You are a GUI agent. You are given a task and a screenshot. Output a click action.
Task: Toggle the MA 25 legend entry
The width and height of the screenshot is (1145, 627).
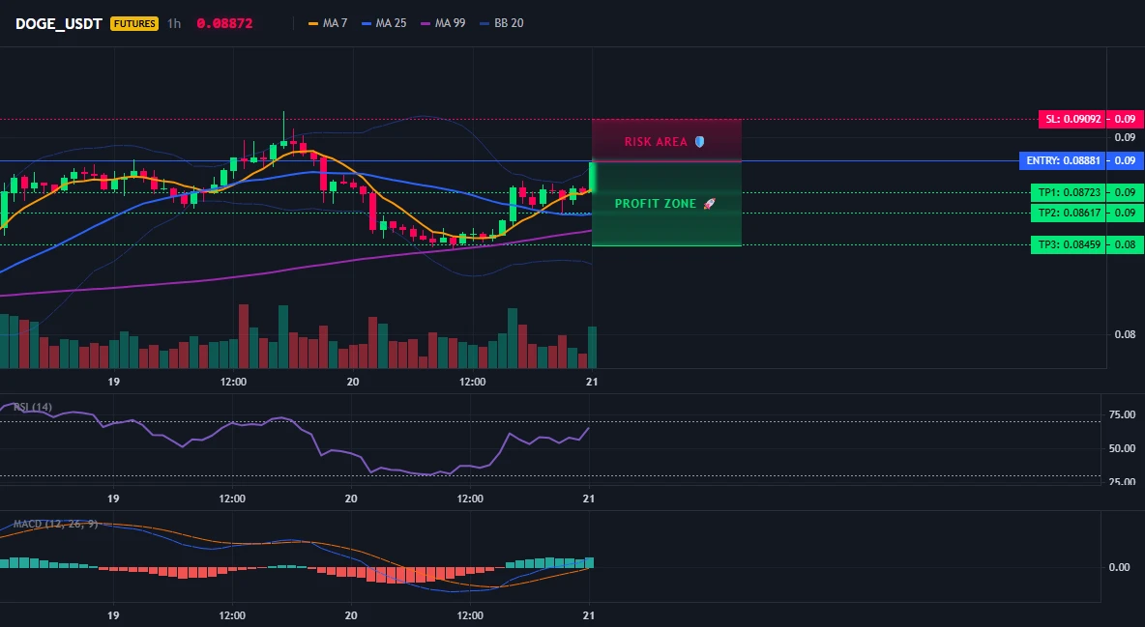tap(384, 23)
